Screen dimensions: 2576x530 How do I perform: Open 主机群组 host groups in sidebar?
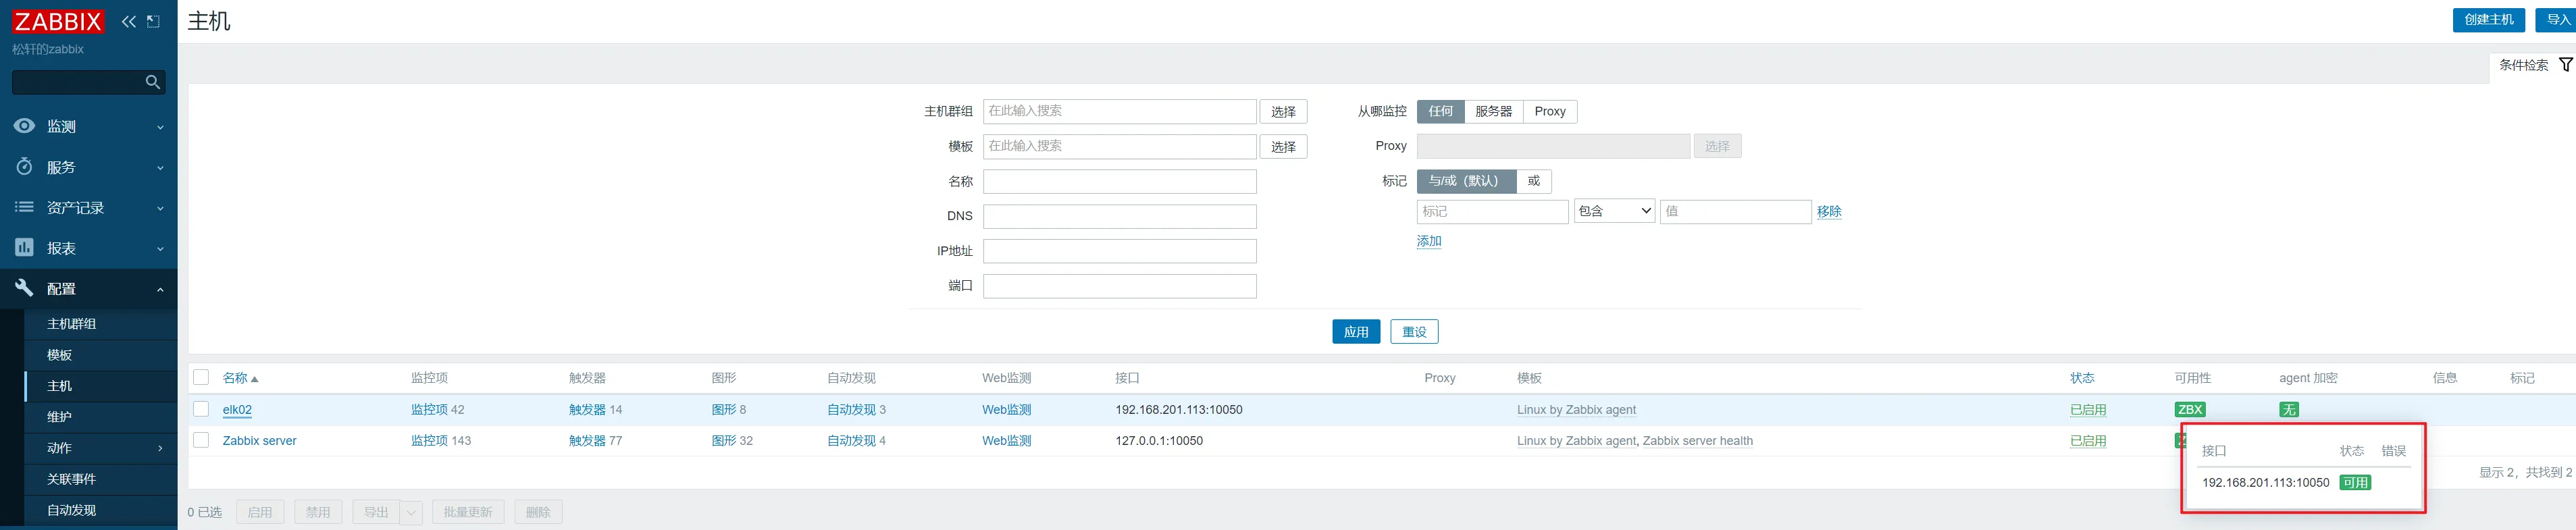(72, 324)
